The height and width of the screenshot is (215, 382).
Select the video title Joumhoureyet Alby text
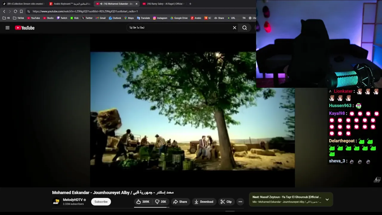[x=113, y=193]
